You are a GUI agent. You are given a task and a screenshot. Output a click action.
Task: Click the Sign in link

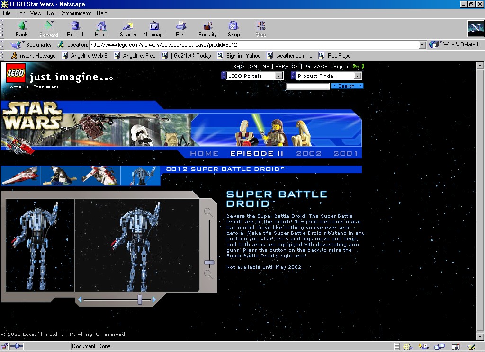(x=341, y=66)
